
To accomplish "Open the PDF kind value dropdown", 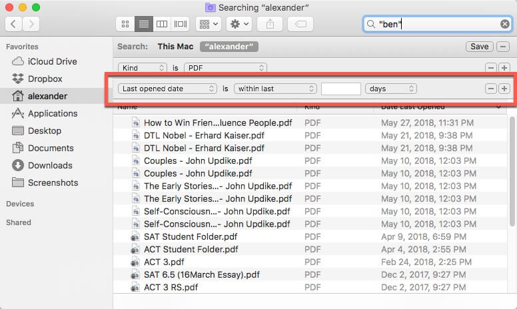I will pos(226,68).
